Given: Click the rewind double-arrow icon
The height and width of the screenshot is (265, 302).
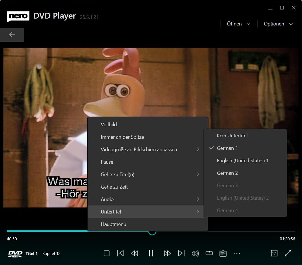Looking at the screenshot, I should [x=134, y=253].
